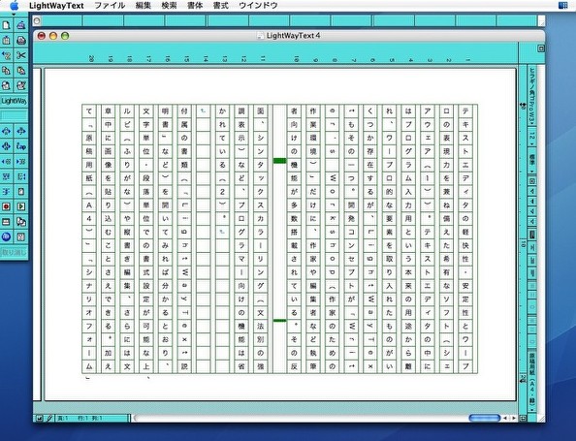Click the print icon in the palette's second row
Viewport: 576px width, 441px height.
[21, 41]
